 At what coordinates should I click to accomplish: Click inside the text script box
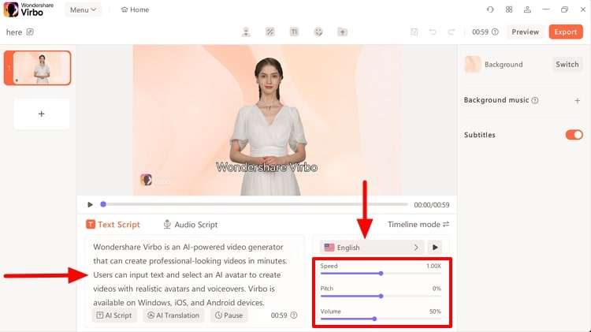pyautogui.click(x=195, y=274)
